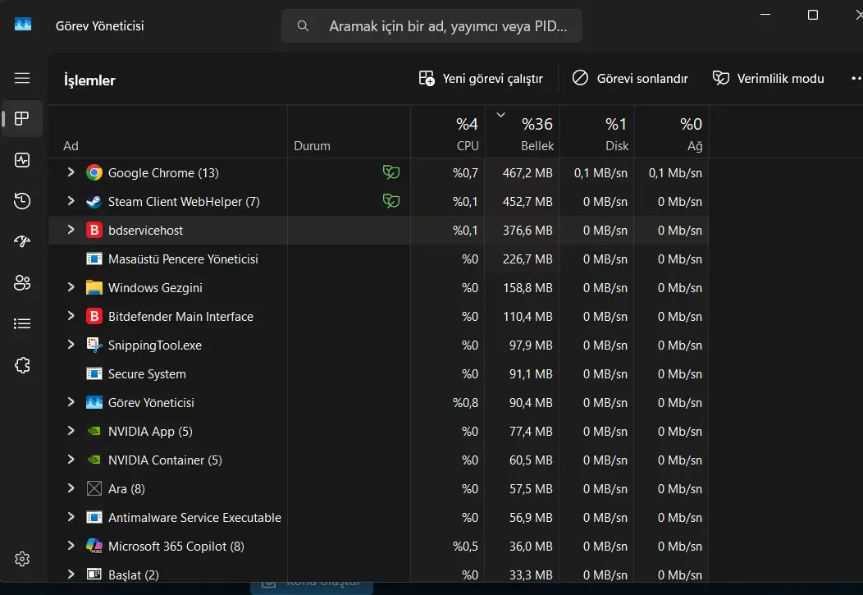Click Görevi sonlandır button
The width and height of the screenshot is (863, 595).
pyautogui.click(x=630, y=78)
